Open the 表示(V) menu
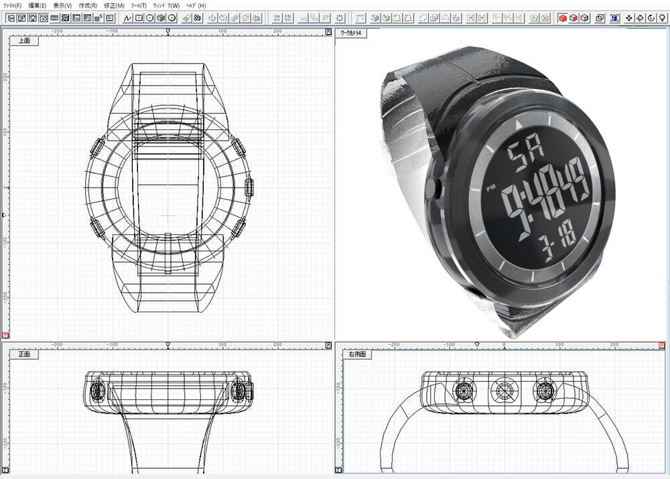This screenshot has height=479, width=670. point(62,5)
